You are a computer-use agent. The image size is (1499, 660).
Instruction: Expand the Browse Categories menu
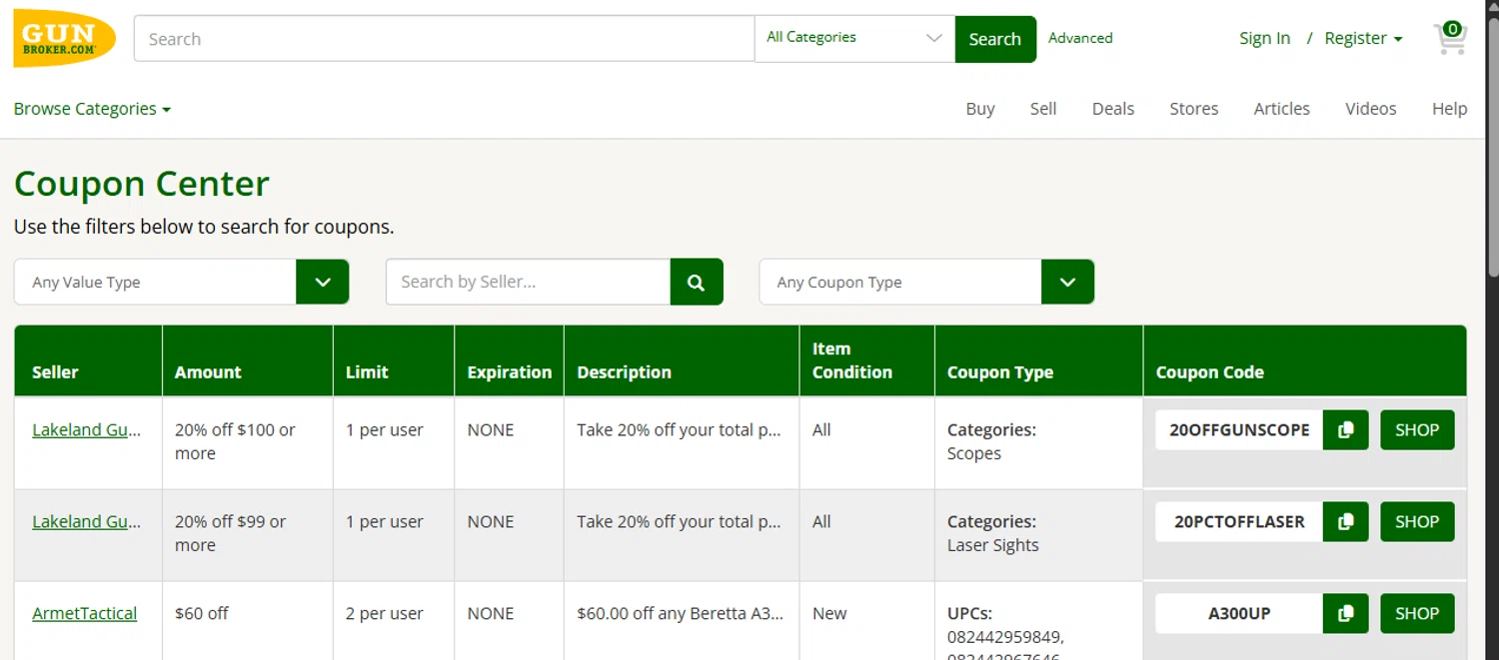(x=92, y=109)
